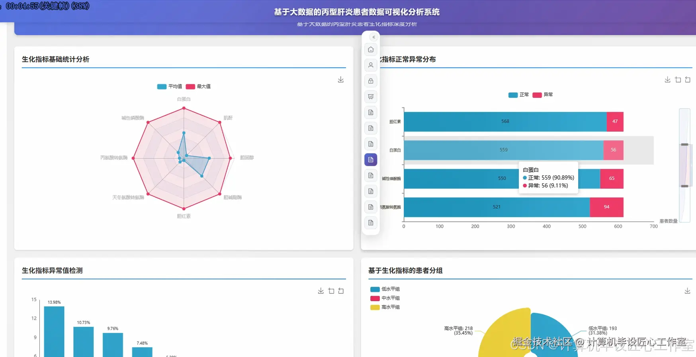Restore zoom on the 生化指标异常值检测 chart
The image size is (696, 357).
tap(341, 291)
